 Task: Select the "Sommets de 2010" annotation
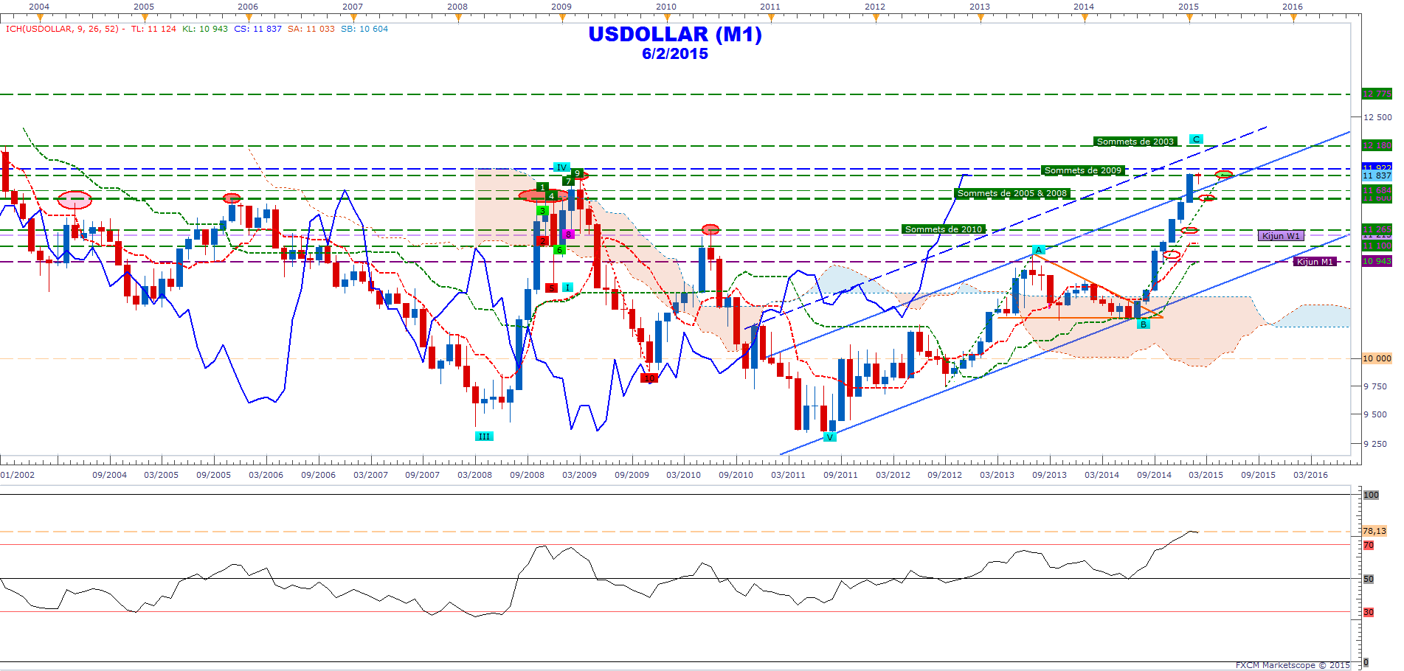pos(943,229)
